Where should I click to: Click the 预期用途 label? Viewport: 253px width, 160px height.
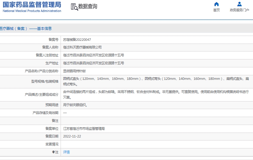(x=52, y=105)
